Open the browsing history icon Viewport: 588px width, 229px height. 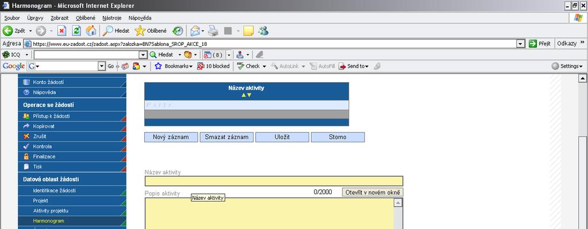point(178,30)
